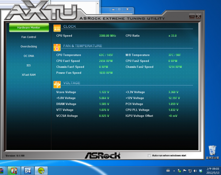
Task: Close the background window behind AXTU
Action: click(127, 9)
